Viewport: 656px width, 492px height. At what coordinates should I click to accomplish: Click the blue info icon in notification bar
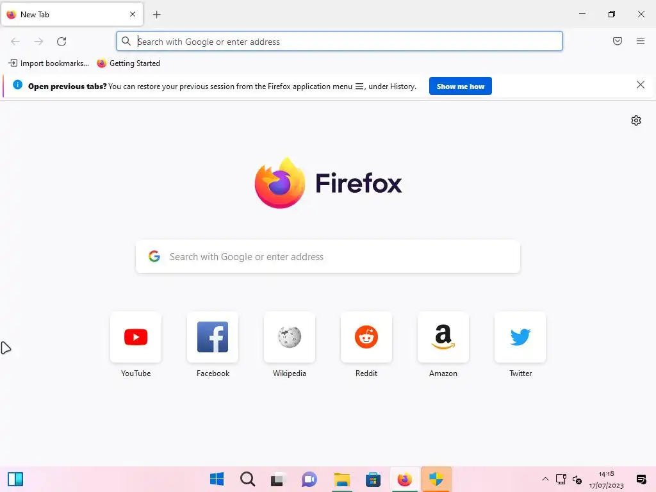17,85
